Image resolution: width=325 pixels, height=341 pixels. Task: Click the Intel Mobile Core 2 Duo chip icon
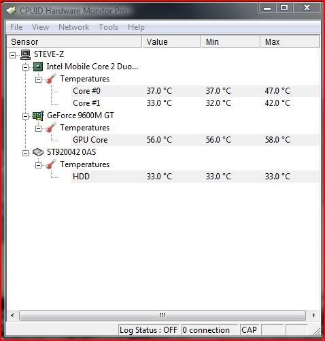38,67
